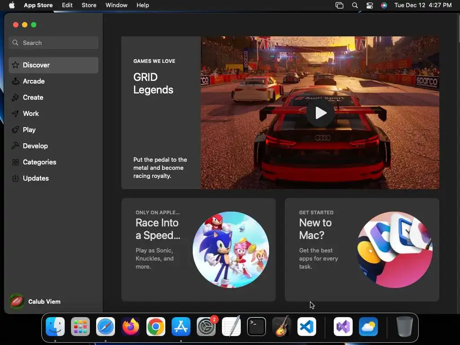Click the Stage Manager menu bar icon
The height and width of the screenshot is (345, 460).
pyautogui.click(x=340, y=5)
